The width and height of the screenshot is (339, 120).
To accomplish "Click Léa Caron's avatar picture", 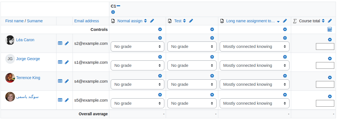I will (10, 40).
